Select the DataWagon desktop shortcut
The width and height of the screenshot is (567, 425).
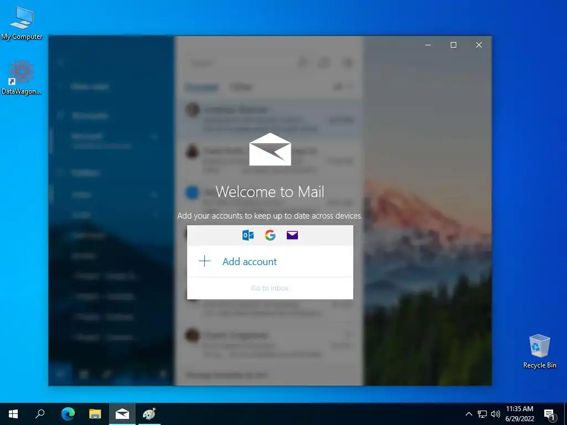point(22,77)
